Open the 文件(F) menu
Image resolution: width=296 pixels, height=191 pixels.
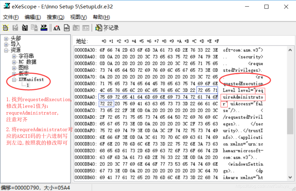[11, 17]
